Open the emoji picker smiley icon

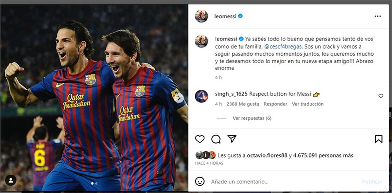[200, 181]
